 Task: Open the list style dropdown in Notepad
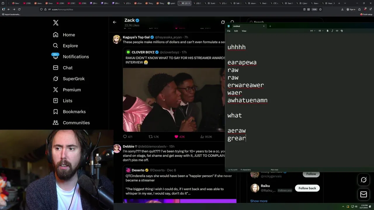coord(321,31)
